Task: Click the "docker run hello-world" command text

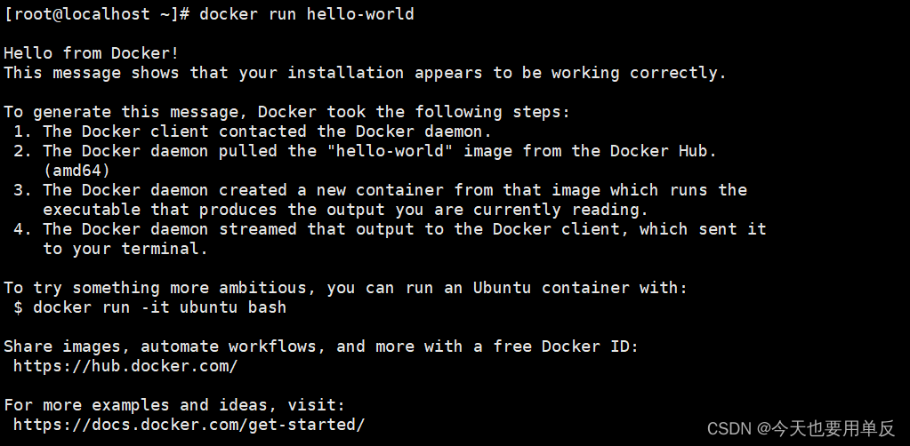Action: click(x=307, y=14)
